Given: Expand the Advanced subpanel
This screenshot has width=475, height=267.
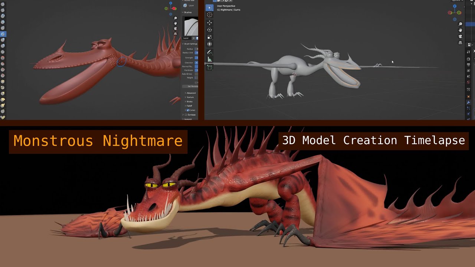Looking at the screenshot, I should tap(185, 93).
